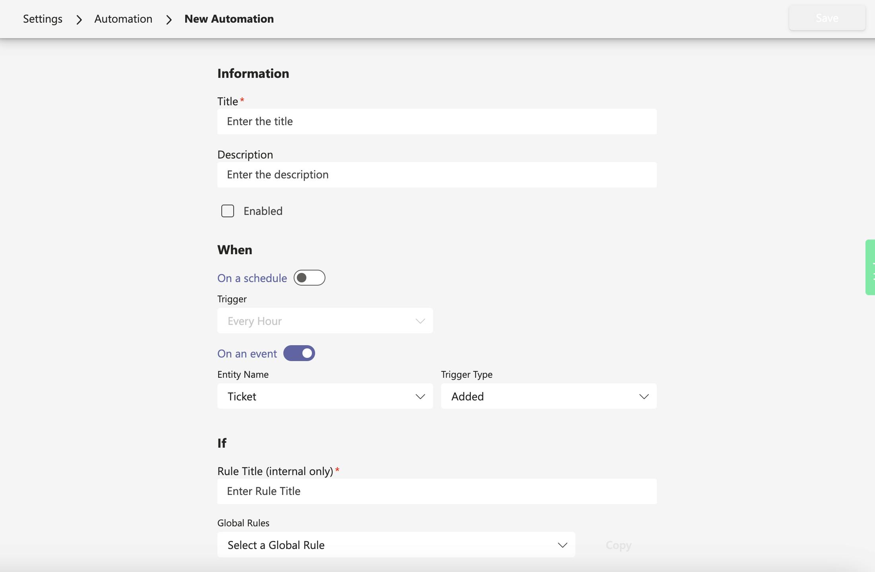Viewport: 875px width, 572px height.
Task: Go to Automation in the breadcrumb
Action: point(123,19)
